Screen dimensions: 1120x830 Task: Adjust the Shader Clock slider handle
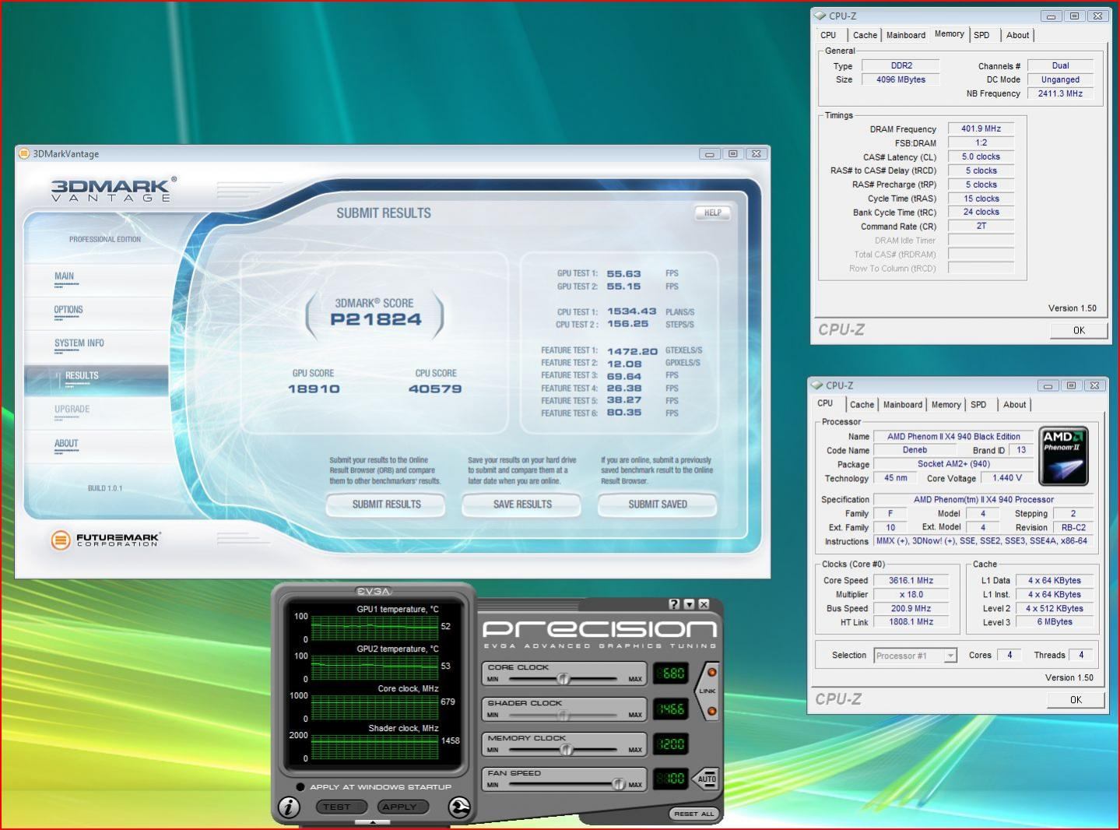[563, 714]
